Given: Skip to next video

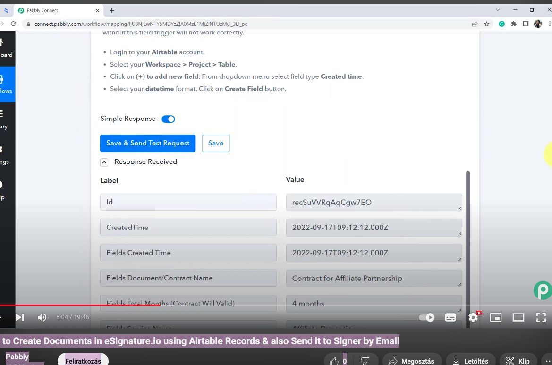Looking at the screenshot, I should point(20,317).
